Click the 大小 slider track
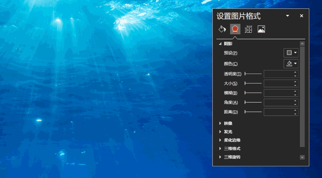This screenshot has width=322, height=178. click(x=253, y=83)
